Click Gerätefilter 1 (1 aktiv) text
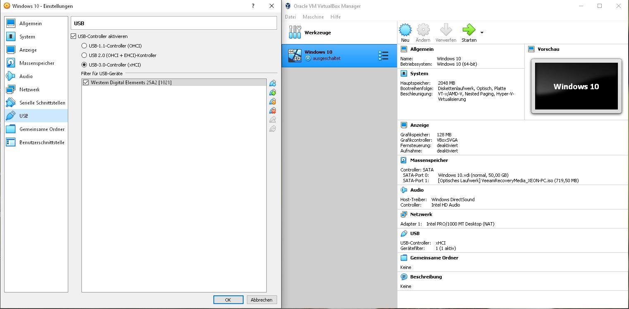Viewport: 629px width, 309px height. (446, 248)
